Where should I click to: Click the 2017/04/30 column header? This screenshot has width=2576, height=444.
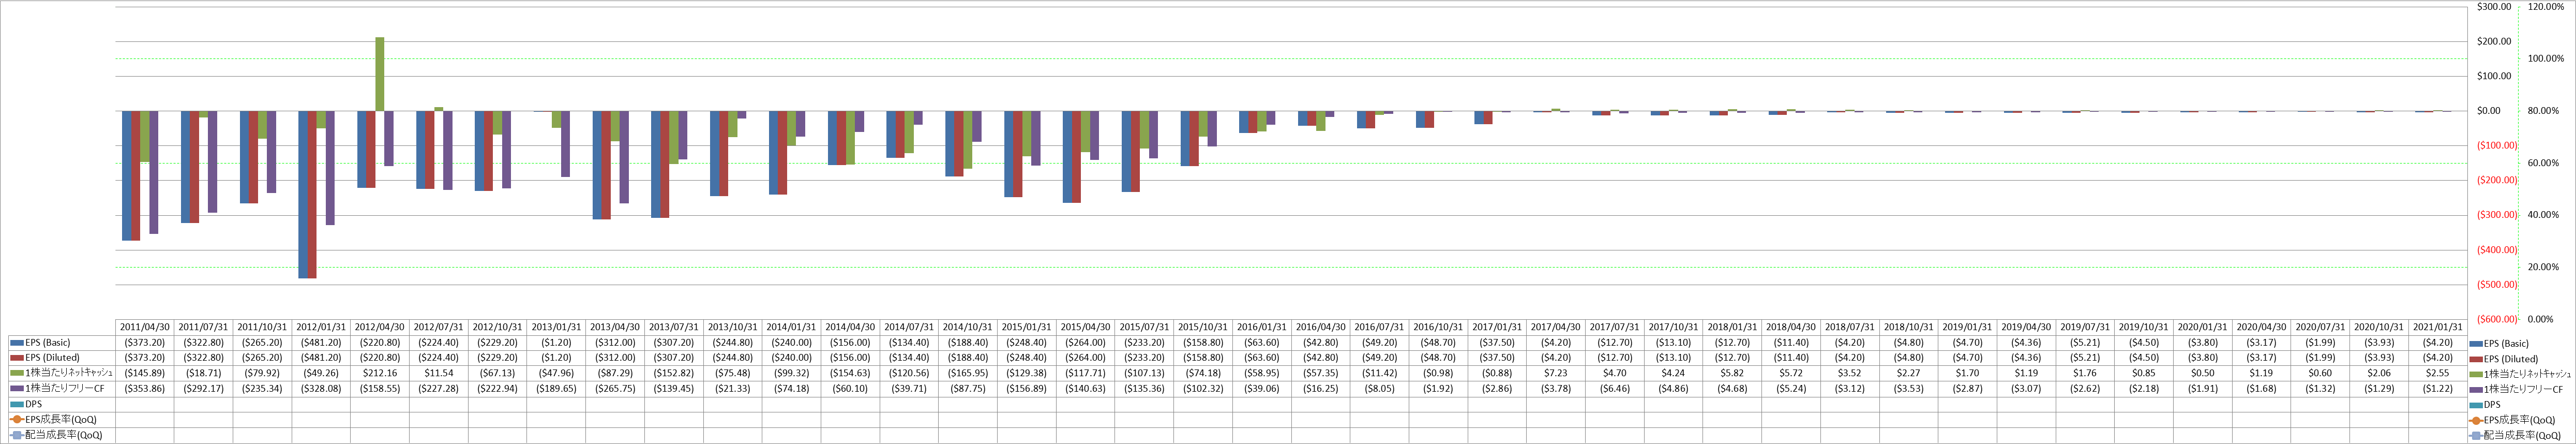click(1556, 327)
